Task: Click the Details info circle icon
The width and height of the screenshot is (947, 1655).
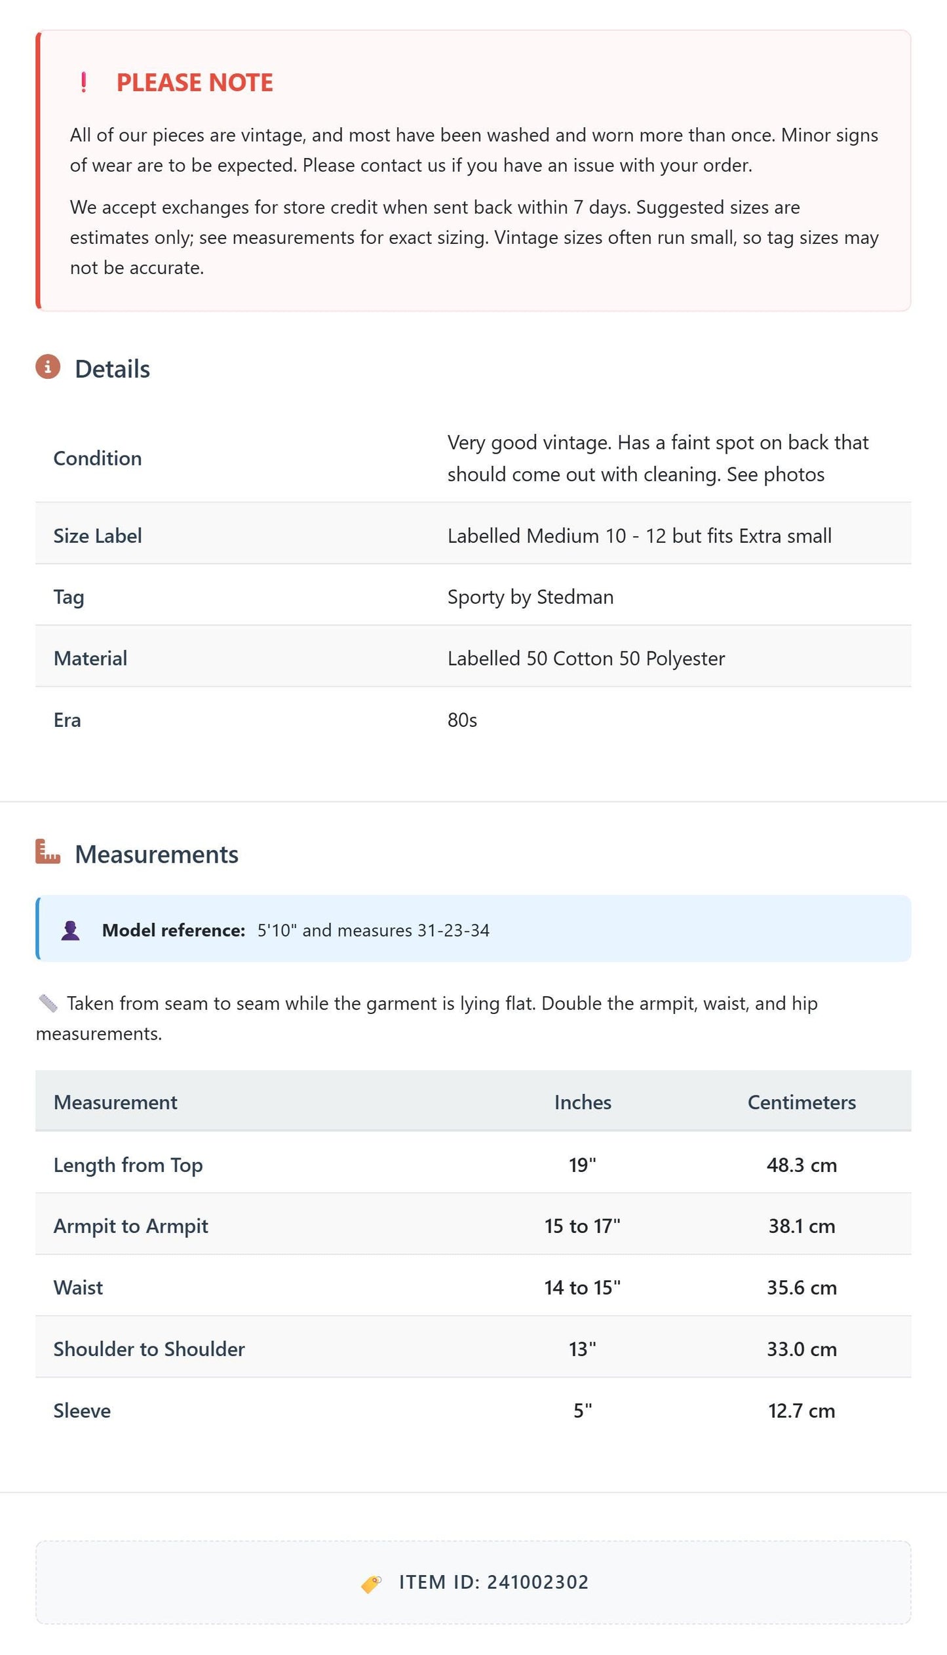Action: [x=48, y=367]
